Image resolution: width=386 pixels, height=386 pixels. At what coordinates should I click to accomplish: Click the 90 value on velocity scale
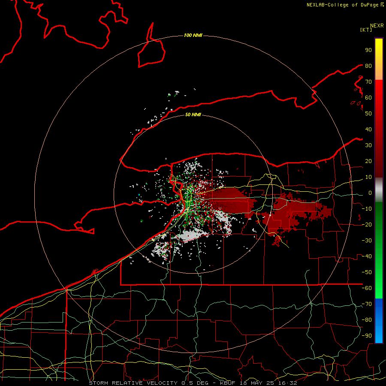[368, 50]
